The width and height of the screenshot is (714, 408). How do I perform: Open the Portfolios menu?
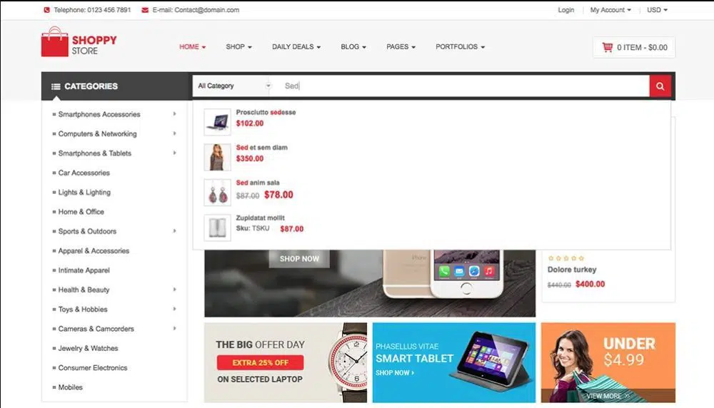(460, 47)
